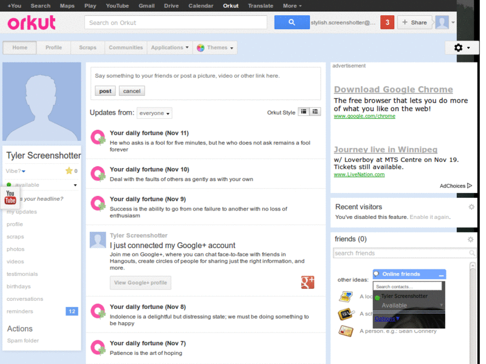Click the YouTube icon on left sidebar

click(x=10, y=197)
